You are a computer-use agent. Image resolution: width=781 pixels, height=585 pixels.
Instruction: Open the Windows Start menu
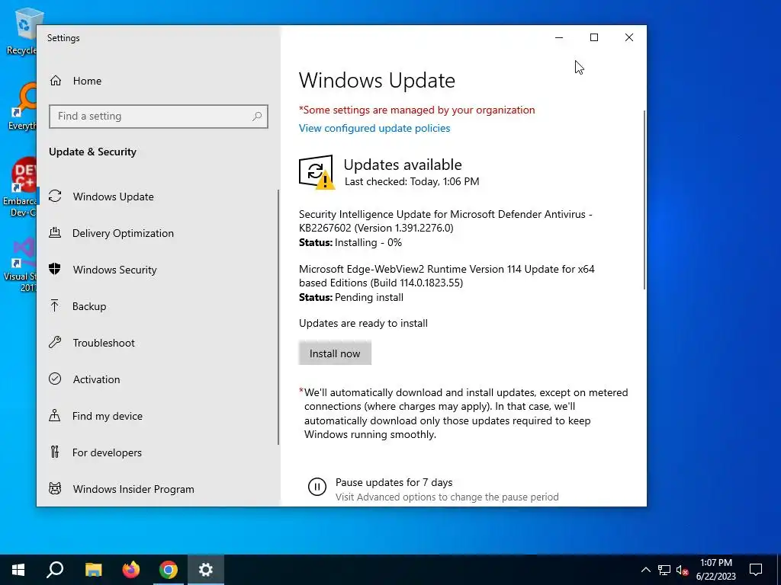(x=18, y=570)
